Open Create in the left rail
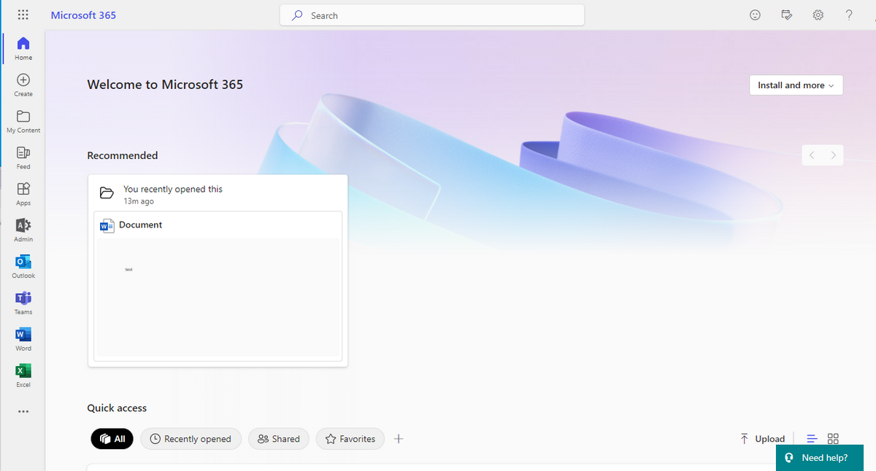Screen dimensions: 876x471 coord(23,85)
